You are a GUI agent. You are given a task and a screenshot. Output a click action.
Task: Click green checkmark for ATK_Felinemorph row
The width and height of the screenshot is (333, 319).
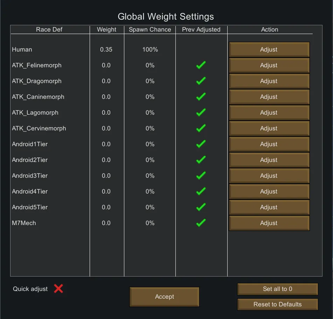click(201, 65)
